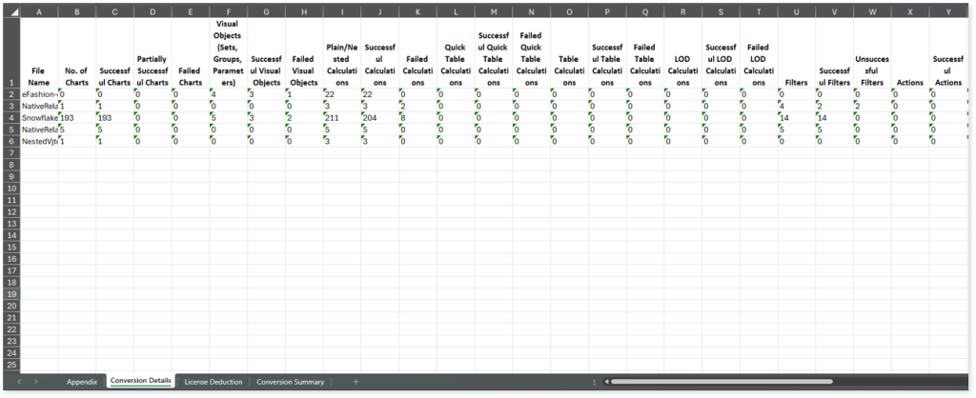976x398 pixels.
Task: Click the add new sheet plus icon
Action: tap(356, 382)
